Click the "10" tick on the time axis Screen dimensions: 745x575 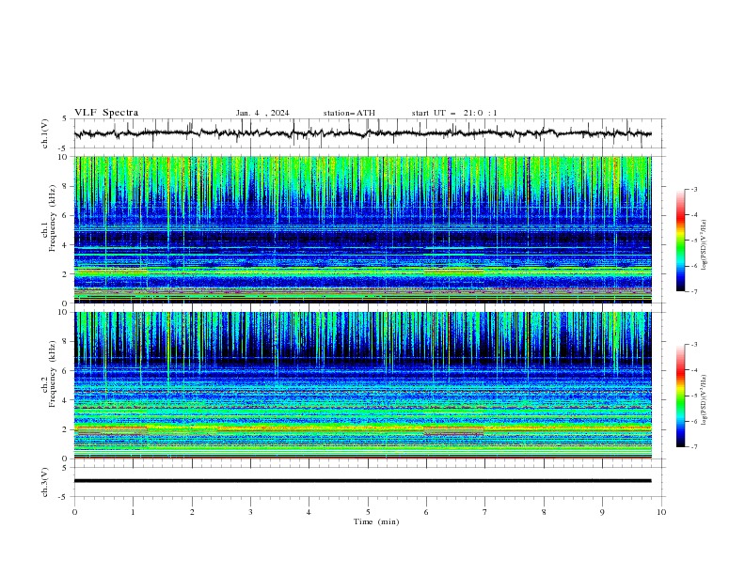click(661, 512)
